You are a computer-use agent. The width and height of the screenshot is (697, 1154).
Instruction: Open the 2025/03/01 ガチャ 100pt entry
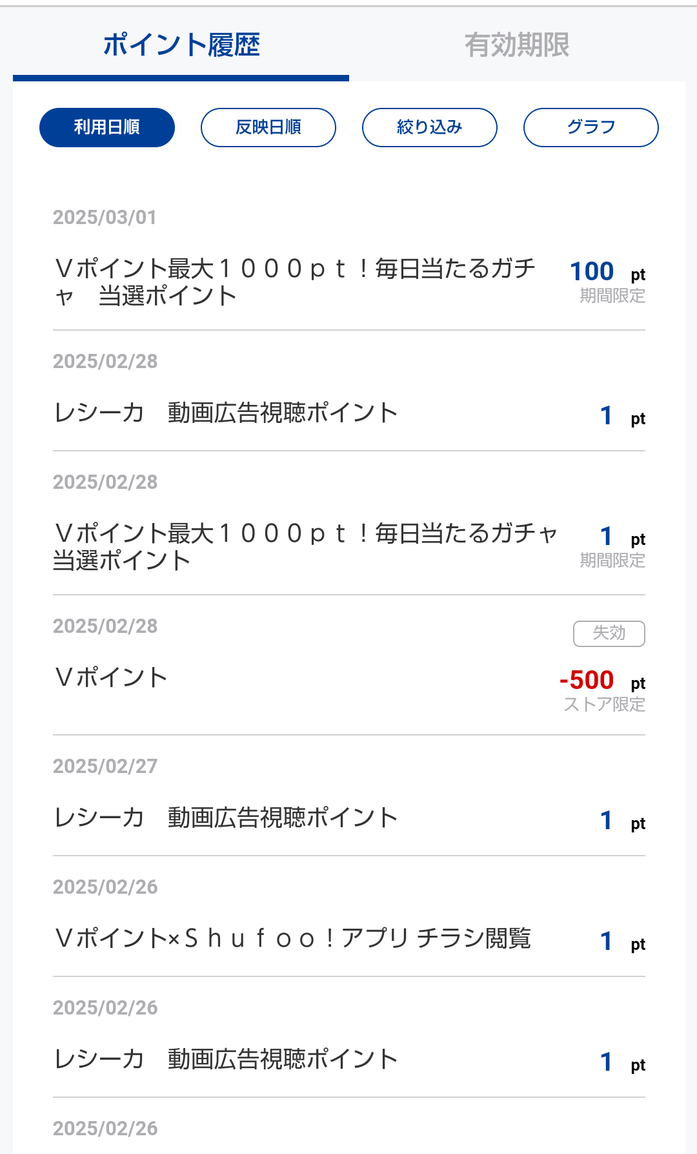pyautogui.click(x=294, y=282)
